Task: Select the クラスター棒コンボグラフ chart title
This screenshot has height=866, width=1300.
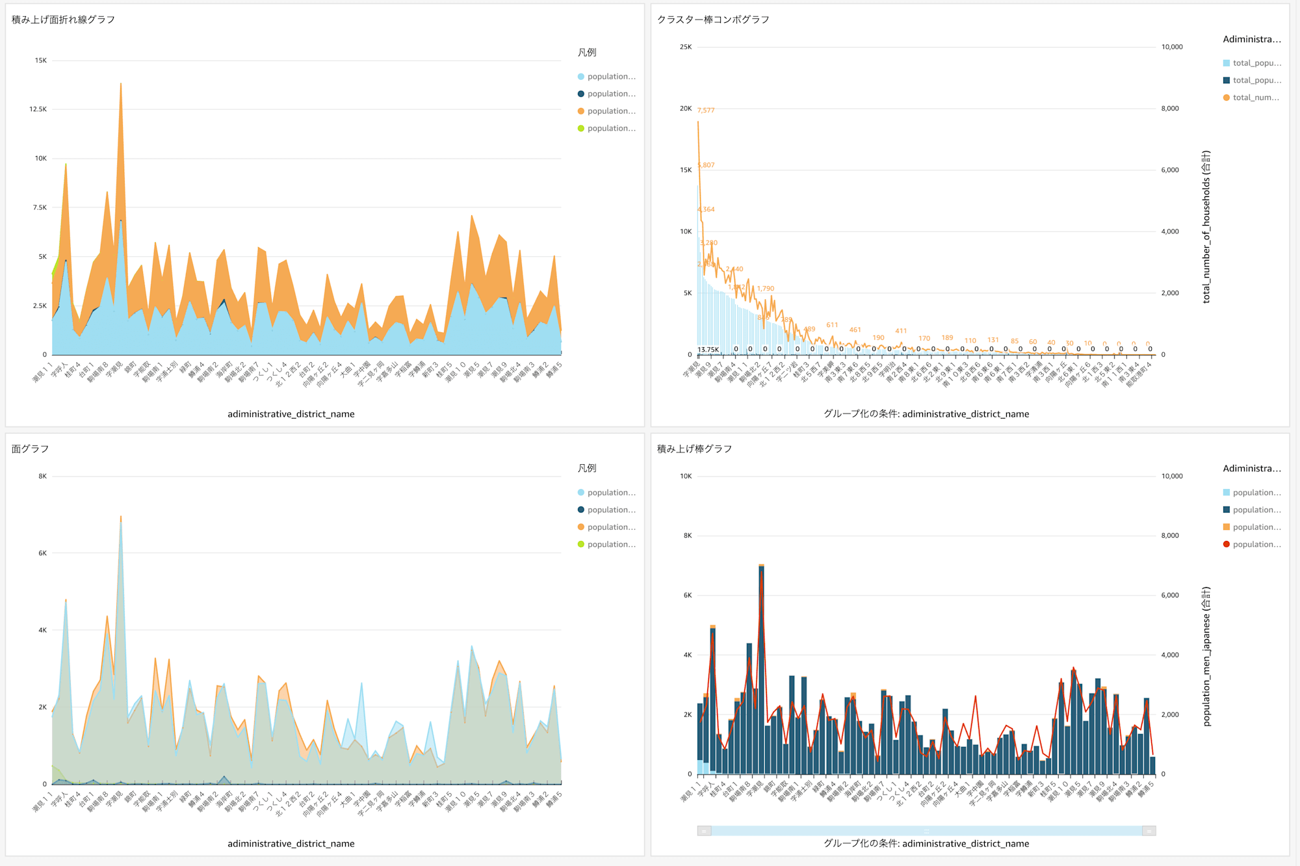Action: click(x=713, y=20)
